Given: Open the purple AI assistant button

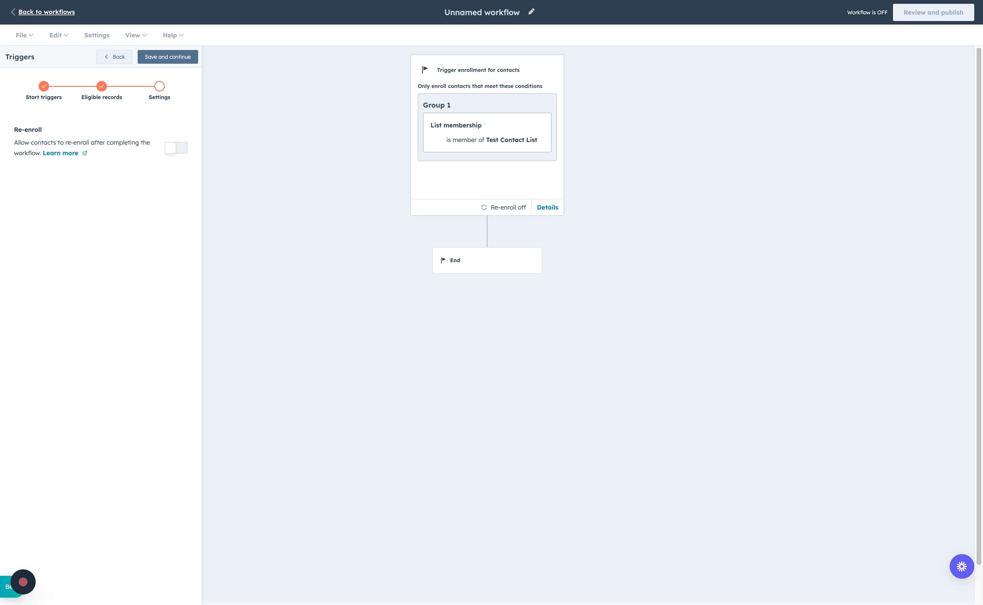Looking at the screenshot, I should coord(961,566).
